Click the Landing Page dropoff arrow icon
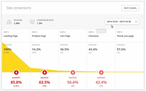Viewport: 146px width, 91px height. click(16, 72)
